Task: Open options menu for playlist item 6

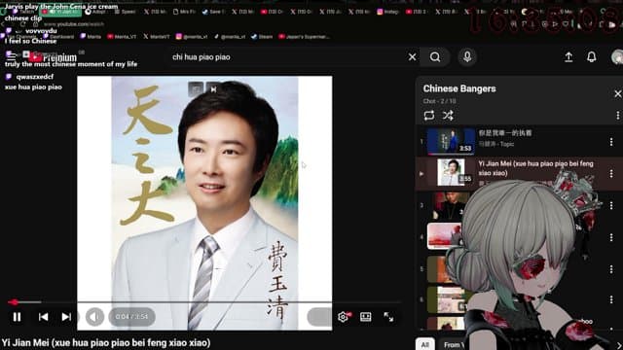Action: pos(611,299)
